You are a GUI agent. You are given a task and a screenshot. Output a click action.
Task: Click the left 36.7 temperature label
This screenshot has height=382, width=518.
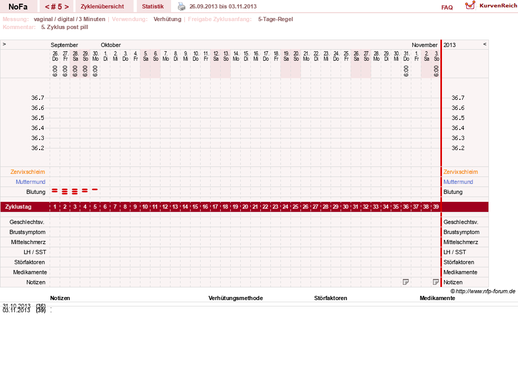(x=37, y=98)
